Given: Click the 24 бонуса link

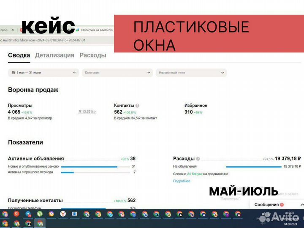Looking at the screenshot, I should 195,174.
